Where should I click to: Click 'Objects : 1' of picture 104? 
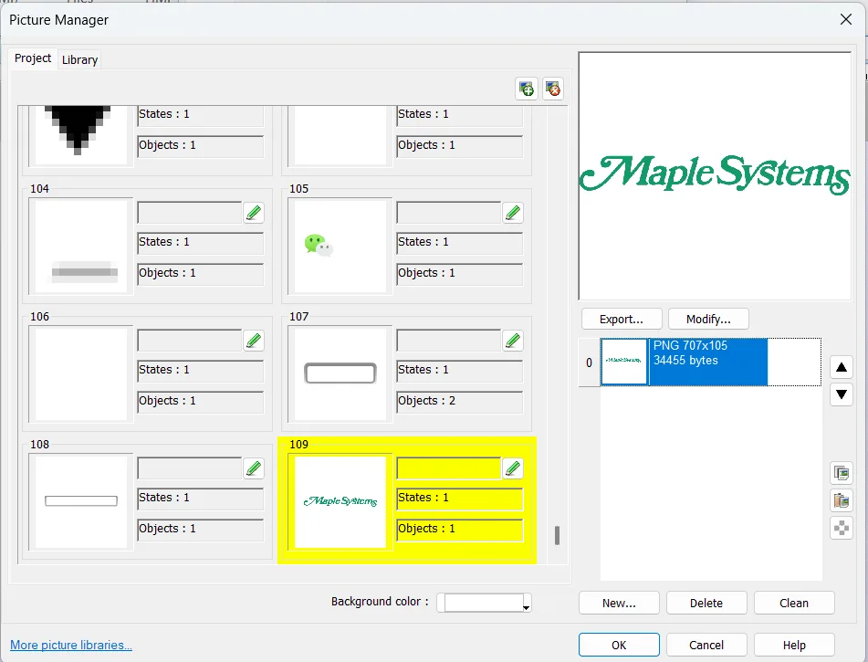click(201, 274)
